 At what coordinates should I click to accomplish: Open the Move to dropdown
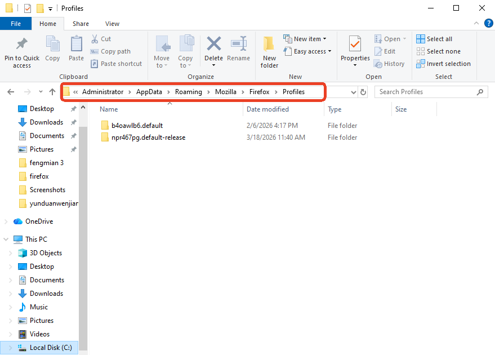coord(162,51)
